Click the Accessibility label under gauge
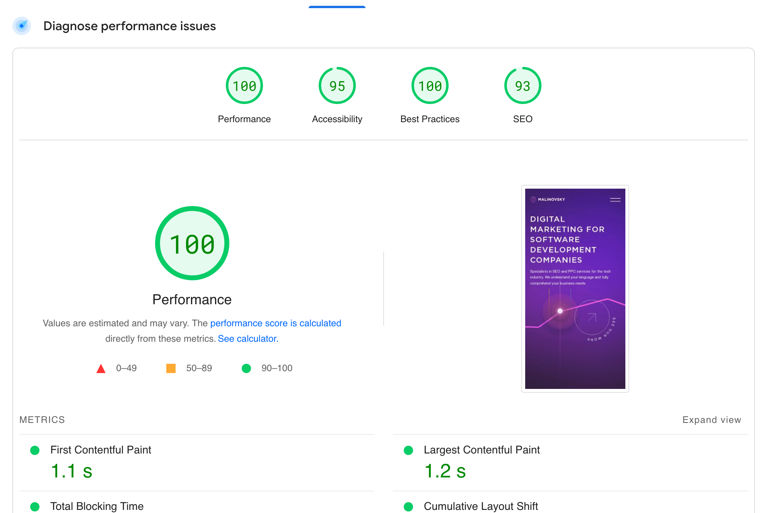This screenshot has width=770, height=513. click(337, 119)
